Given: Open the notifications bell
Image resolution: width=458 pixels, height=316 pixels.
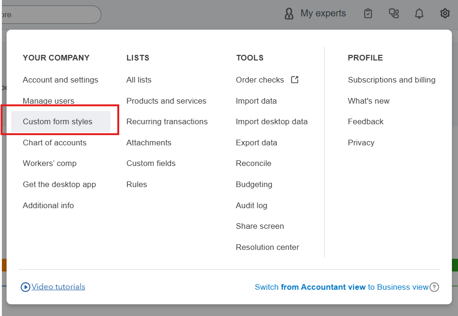Looking at the screenshot, I should pyautogui.click(x=419, y=14).
